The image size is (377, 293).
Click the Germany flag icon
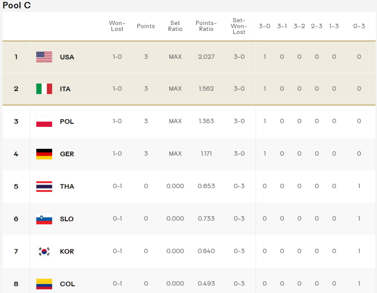coord(44,154)
